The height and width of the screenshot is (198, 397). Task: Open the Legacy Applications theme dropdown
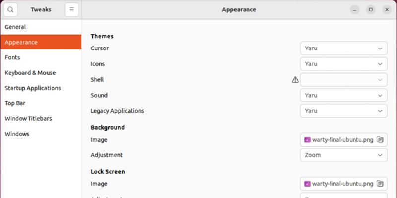(x=343, y=111)
